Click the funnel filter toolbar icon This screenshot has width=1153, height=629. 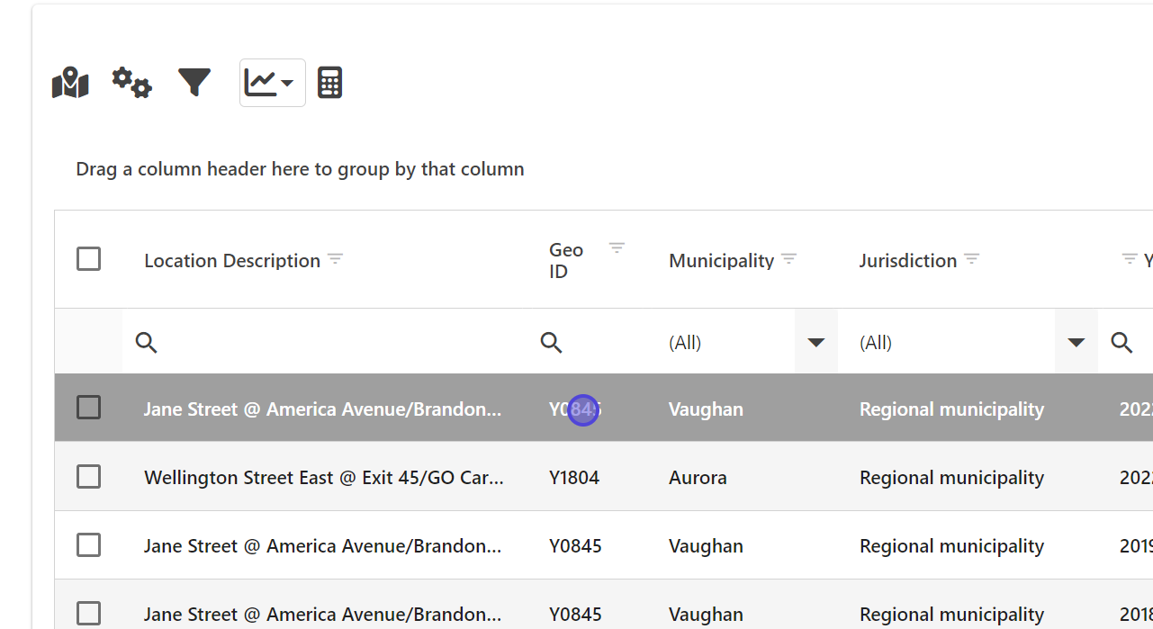pyautogui.click(x=194, y=83)
